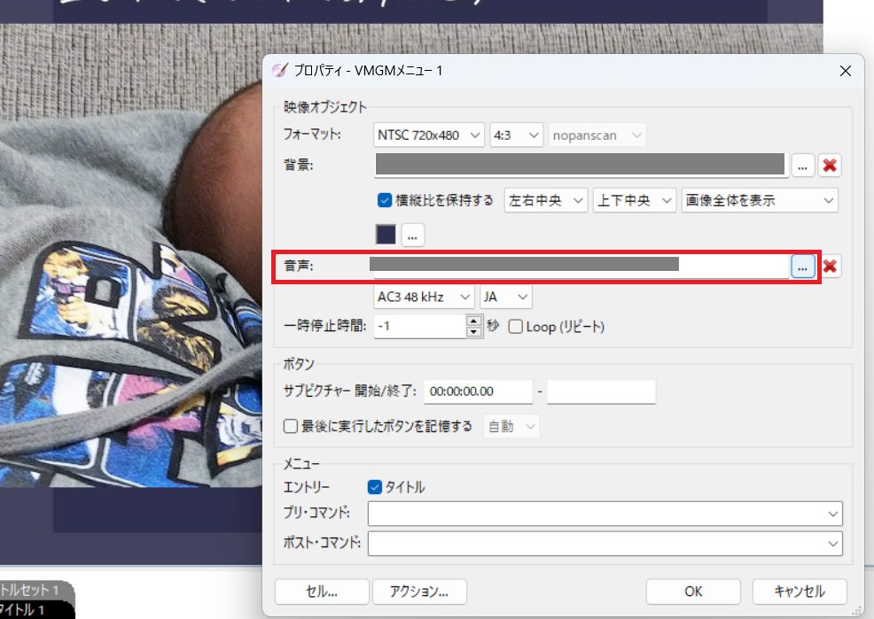Open color chooser next to the dark swatch
Image resolution: width=874 pixels, height=619 pixels.
pyautogui.click(x=414, y=235)
